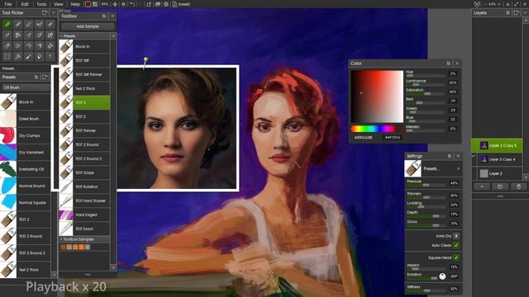Collapse the Tool Picker panel chevron

[53, 13]
